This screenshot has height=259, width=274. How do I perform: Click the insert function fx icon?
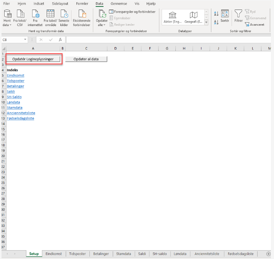[60, 39]
